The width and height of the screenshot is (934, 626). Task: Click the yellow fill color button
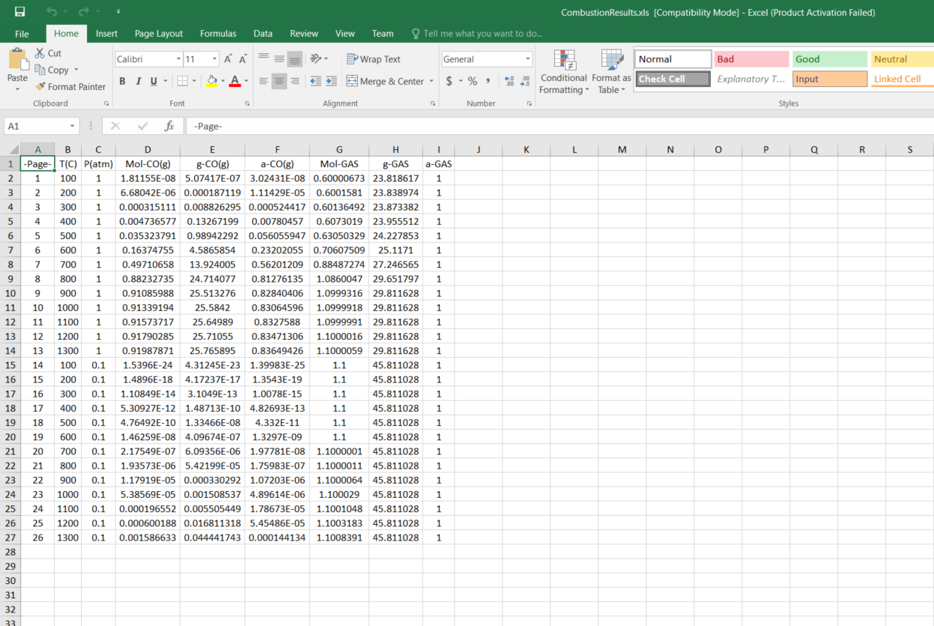[x=212, y=81]
